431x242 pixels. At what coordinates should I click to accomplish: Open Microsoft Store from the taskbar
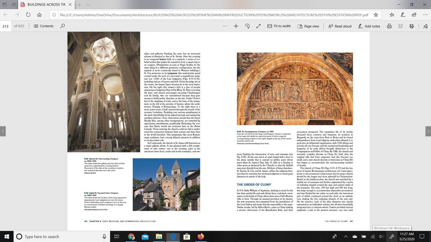point(186,237)
